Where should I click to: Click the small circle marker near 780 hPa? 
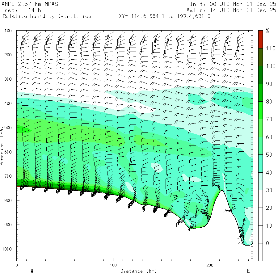coord(232,196)
